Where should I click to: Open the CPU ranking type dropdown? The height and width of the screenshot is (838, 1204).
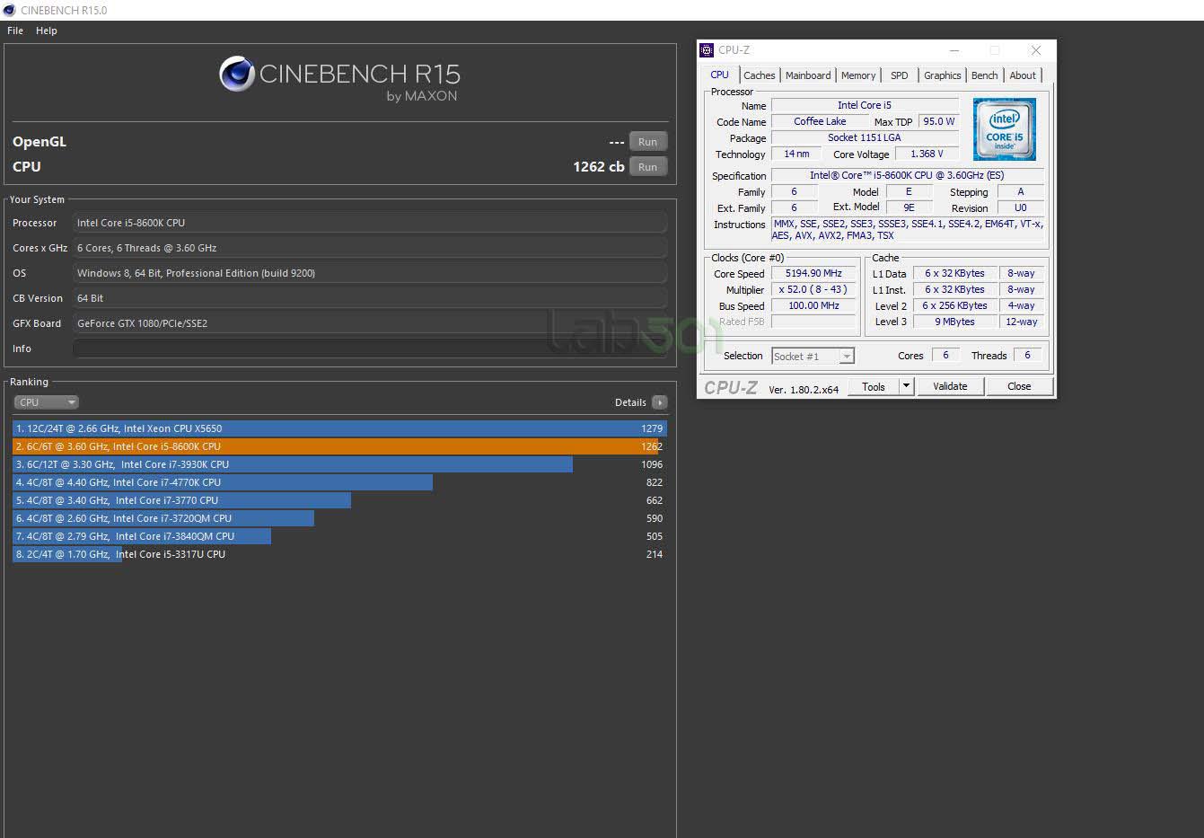(47, 402)
